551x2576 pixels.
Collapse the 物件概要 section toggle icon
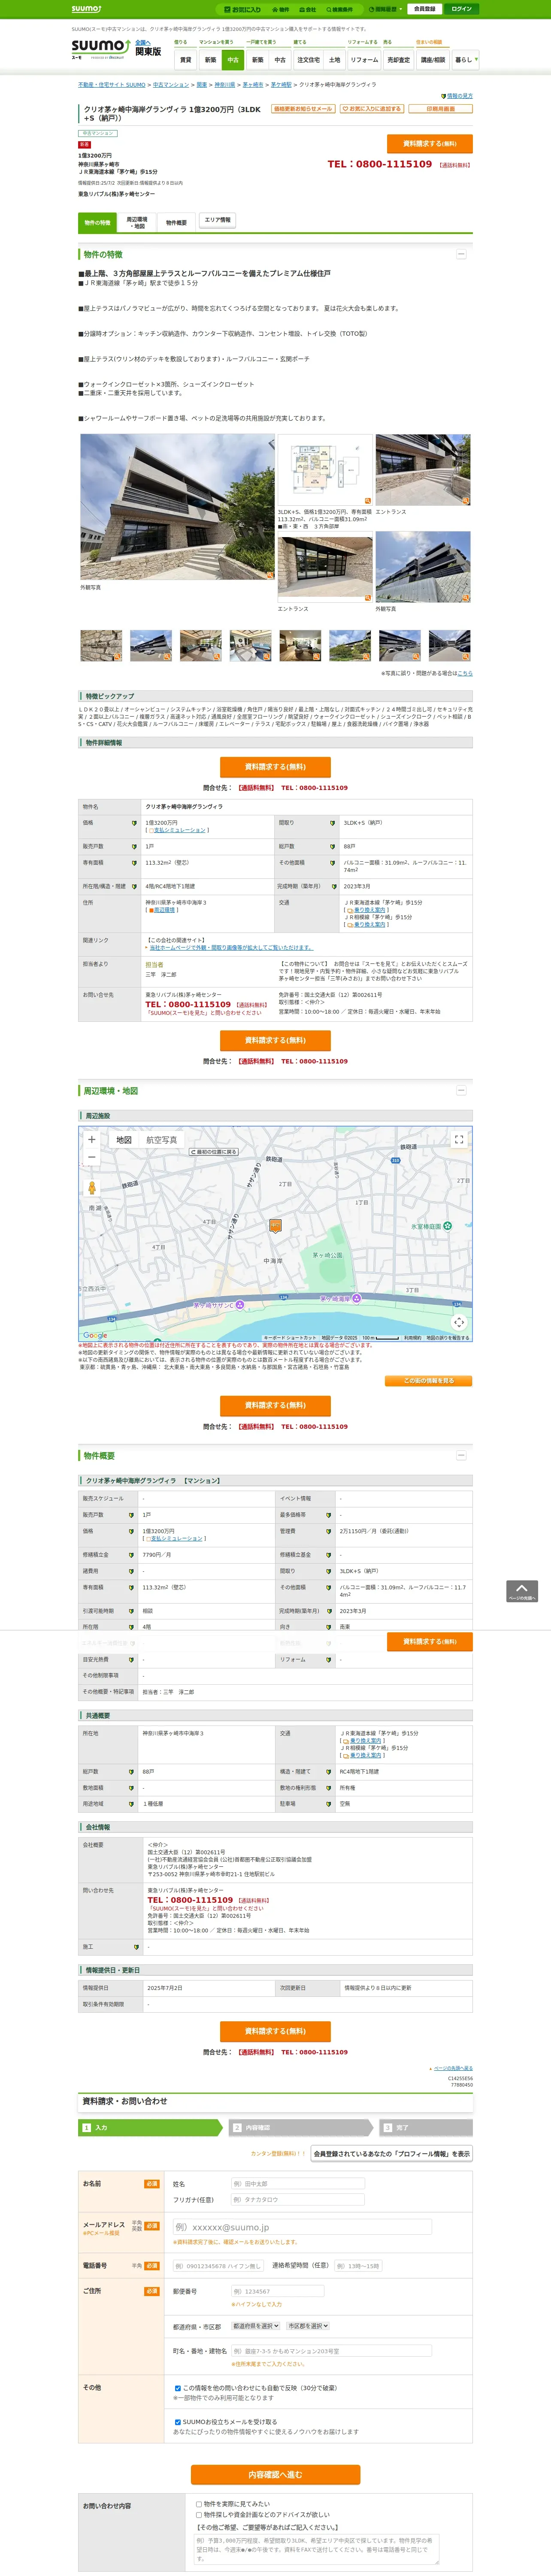(461, 1455)
